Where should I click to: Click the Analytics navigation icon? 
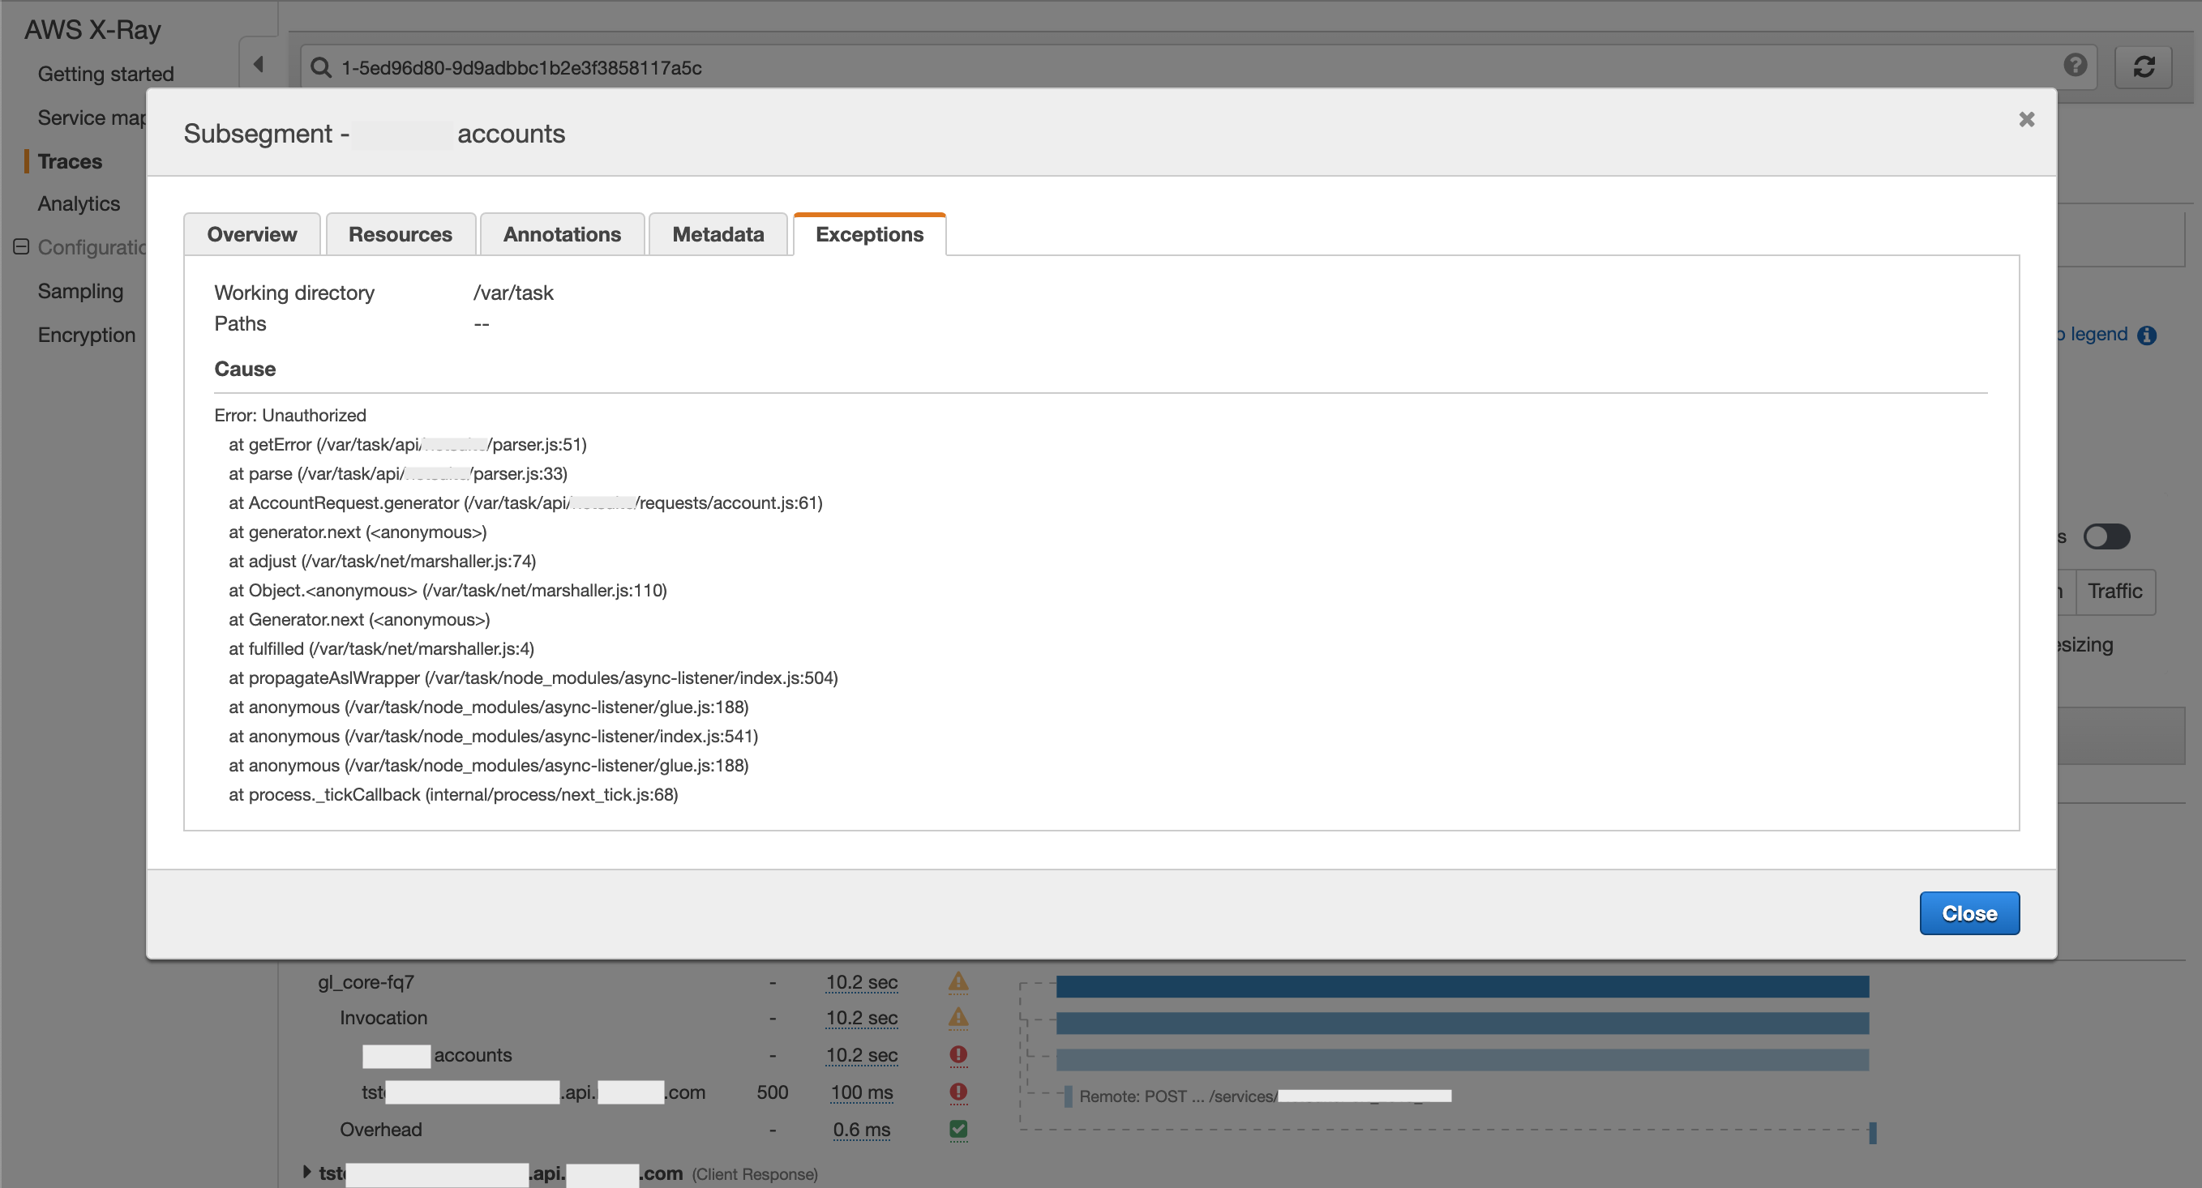tap(79, 203)
